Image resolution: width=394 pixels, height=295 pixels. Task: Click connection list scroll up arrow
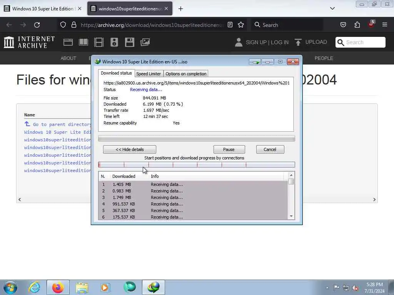(291, 175)
